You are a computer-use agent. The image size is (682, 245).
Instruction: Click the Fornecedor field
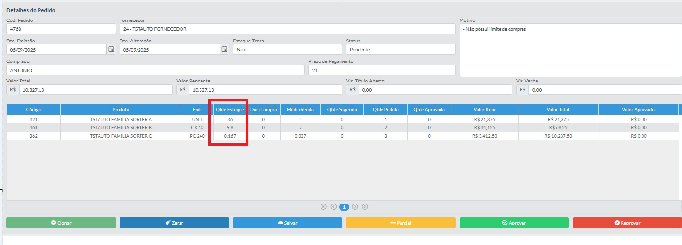(287, 29)
